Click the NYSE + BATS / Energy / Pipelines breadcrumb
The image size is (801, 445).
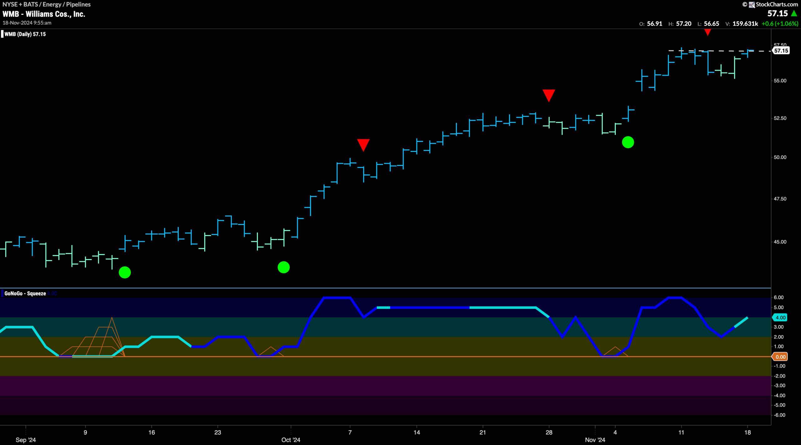coord(47,4)
